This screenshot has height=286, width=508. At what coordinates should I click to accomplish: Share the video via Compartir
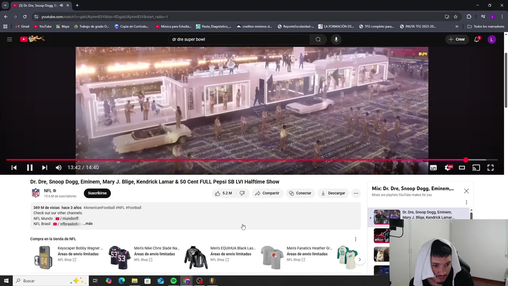pos(267,193)
